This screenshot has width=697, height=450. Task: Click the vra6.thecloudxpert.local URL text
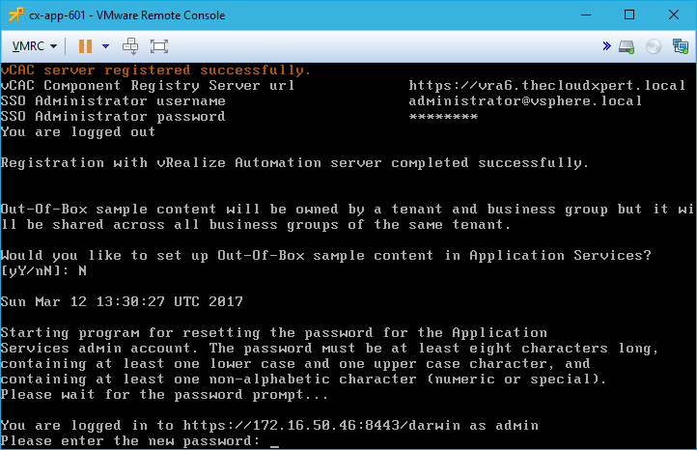click(x=547, y=86)
